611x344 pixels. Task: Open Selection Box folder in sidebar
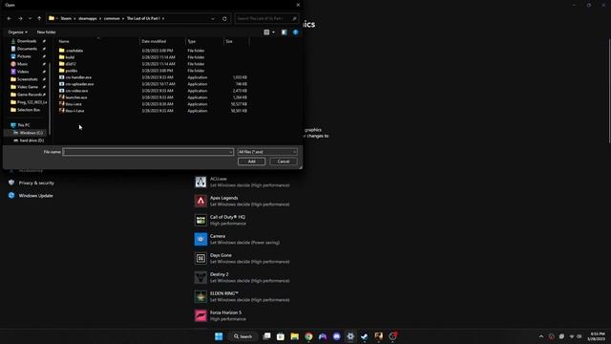pos(28,110)
